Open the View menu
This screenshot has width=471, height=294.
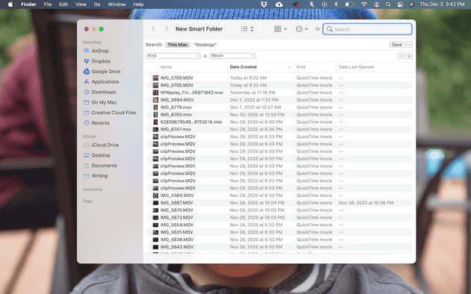click(81, 4)
